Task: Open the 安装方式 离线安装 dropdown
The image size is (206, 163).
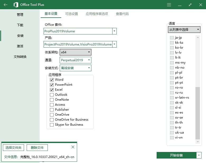Action: [x=76, y=68]
